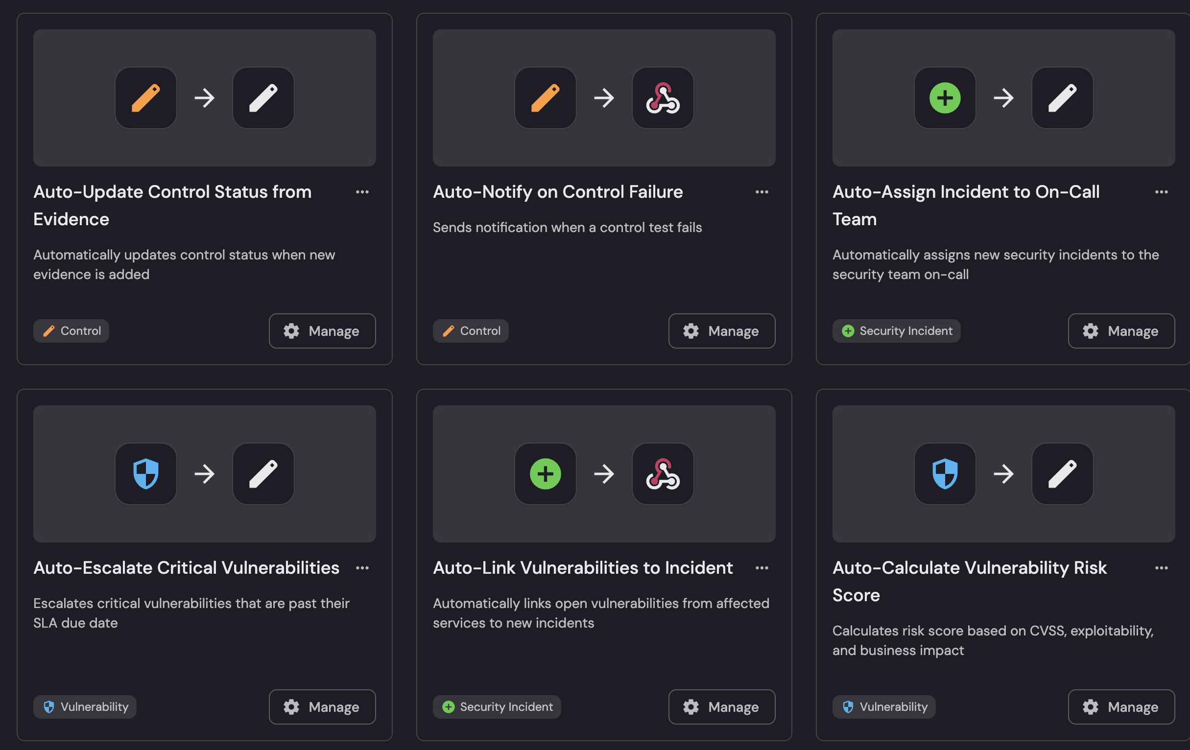Screen dimensions: 1190x750
Task: Click the Vulnerability tag on Auto-Escalate card
Action: tap(85, 706)
